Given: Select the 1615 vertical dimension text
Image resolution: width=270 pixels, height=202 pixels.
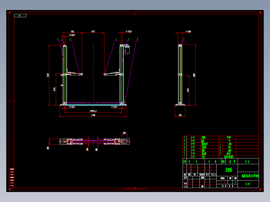Looking at the screenshot, I should 54,89.
